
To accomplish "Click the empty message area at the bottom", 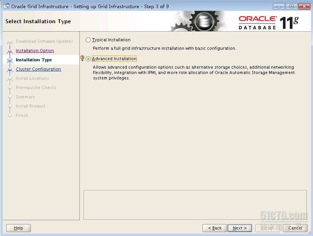I will click(195, 205).
